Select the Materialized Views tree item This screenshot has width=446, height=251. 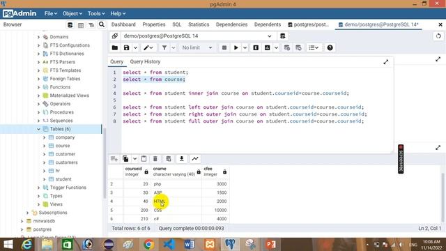(x=70, y=96)
